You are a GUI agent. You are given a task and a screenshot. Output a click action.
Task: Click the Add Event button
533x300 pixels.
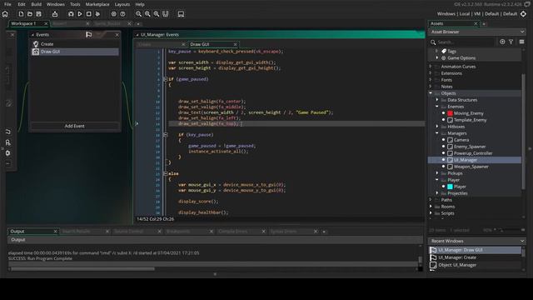[75, 126]
